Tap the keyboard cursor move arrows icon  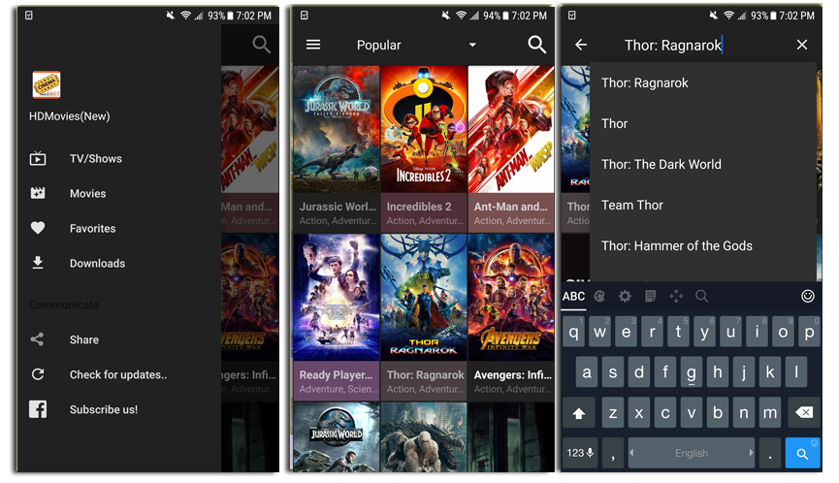coord(676,296)
